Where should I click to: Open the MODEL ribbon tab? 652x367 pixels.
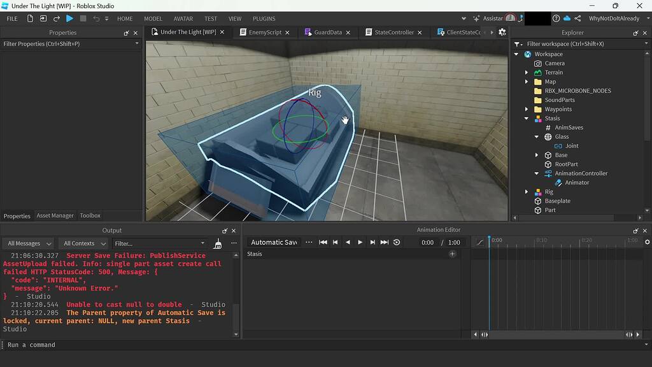[x=153, y=18]
